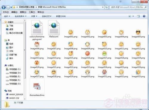Click the image022.png file name

click(71, 67)
